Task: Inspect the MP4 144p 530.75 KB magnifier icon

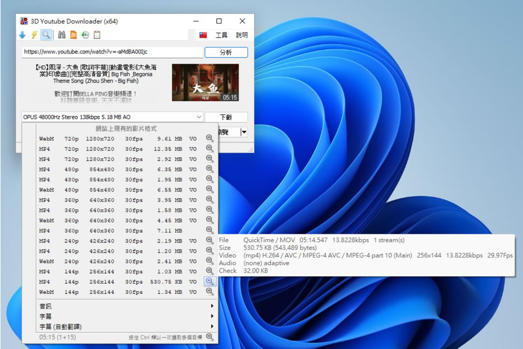Action: (x=210, y=281)
